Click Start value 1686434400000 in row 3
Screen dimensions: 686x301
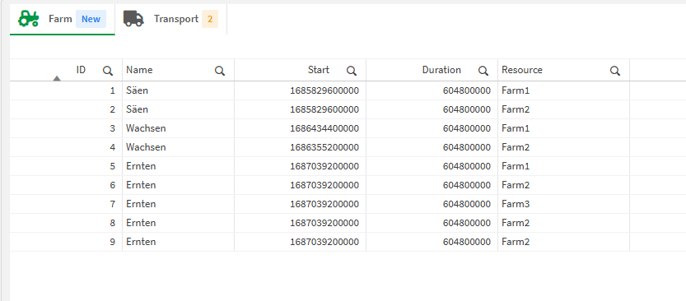click(324, 128)
